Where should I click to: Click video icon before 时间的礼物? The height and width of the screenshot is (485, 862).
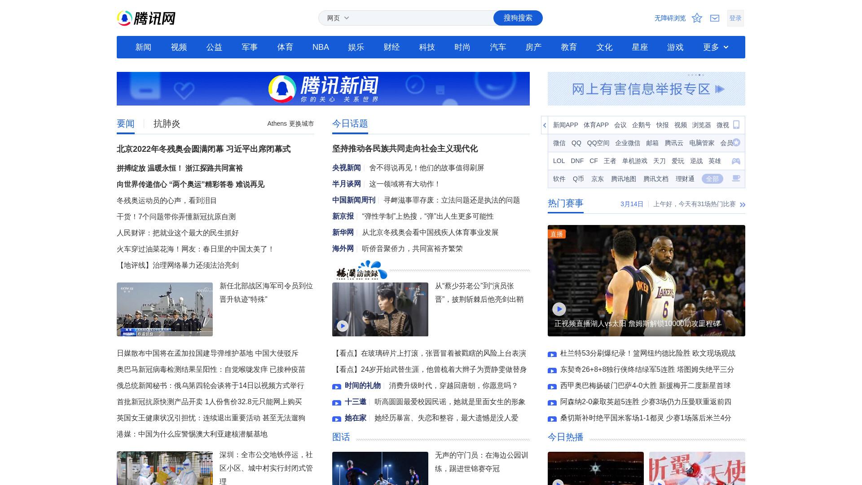click(337, 386)
